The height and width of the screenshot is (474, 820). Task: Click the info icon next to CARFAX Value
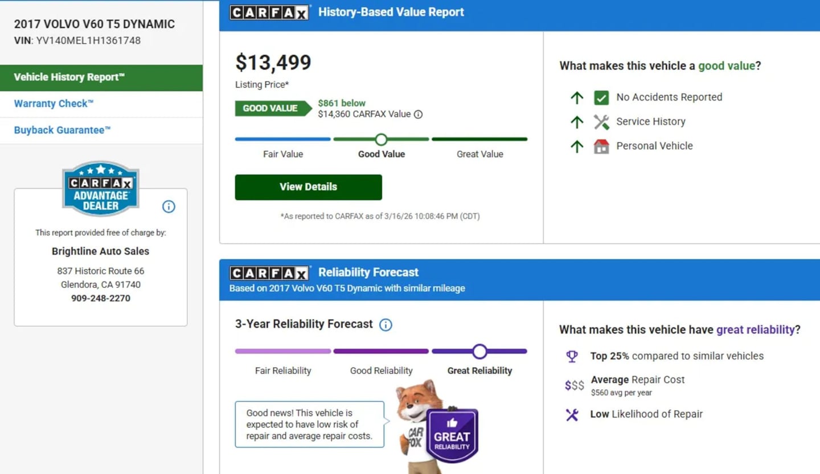click(418, 114)
